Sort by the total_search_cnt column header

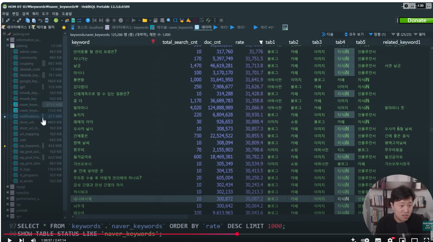[180, 42]
